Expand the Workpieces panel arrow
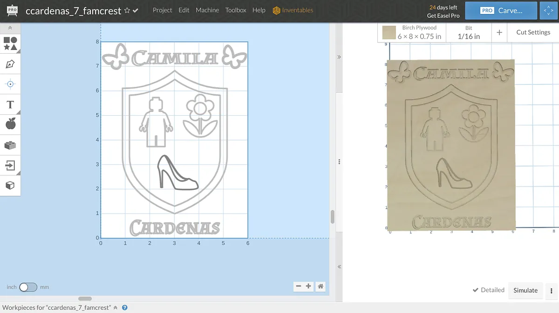This screenshot has height=313, width=559. [116, 308]
